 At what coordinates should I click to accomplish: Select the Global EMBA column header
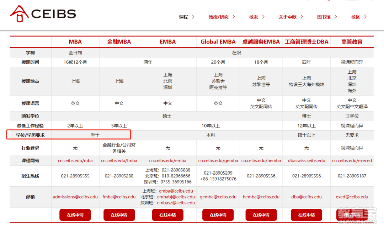[x=218, y=42]
